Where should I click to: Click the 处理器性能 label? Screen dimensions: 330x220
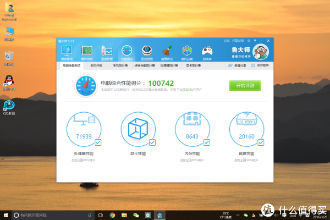point(84,153)
